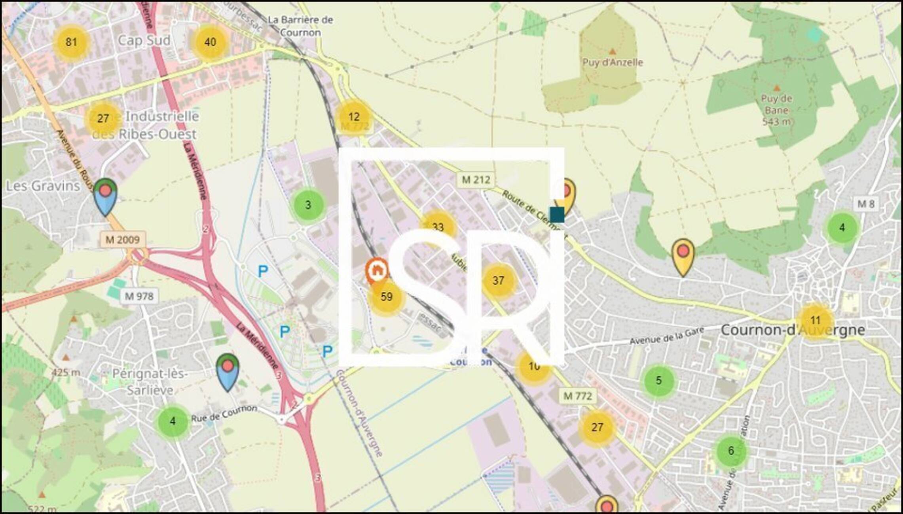Expand the green 3 cluster marker

click(x=308, y=205)
